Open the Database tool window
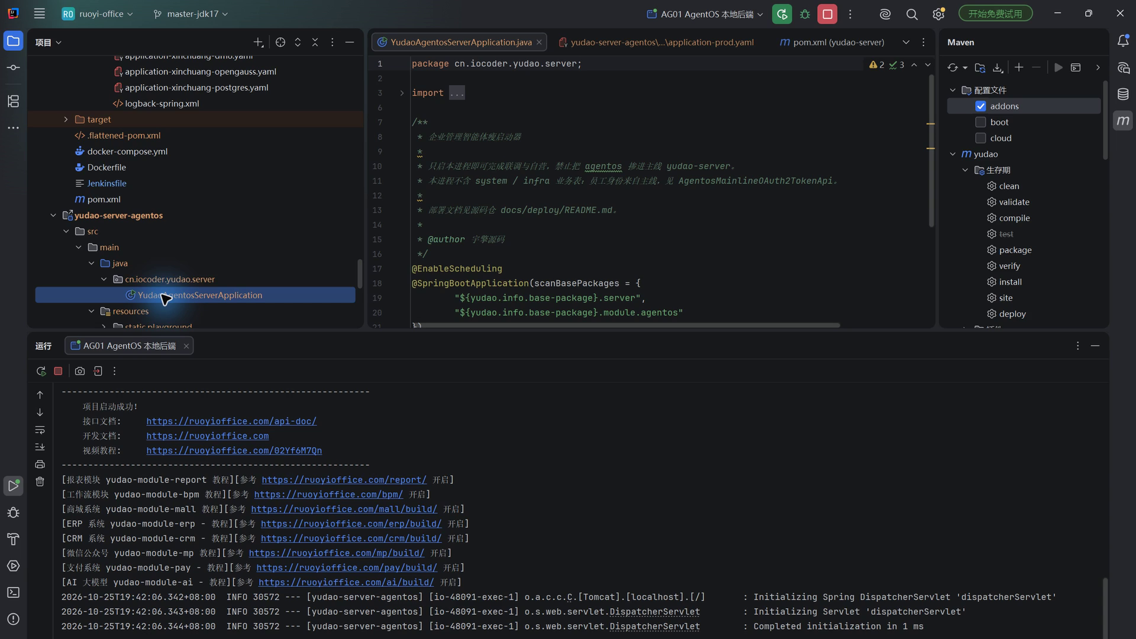This screenshot has width=1136, height=639. (1123, 94)
